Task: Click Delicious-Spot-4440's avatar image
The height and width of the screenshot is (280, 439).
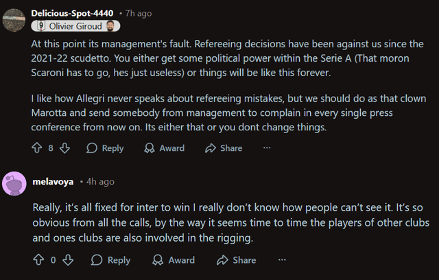Action: [x=15, y=19]
